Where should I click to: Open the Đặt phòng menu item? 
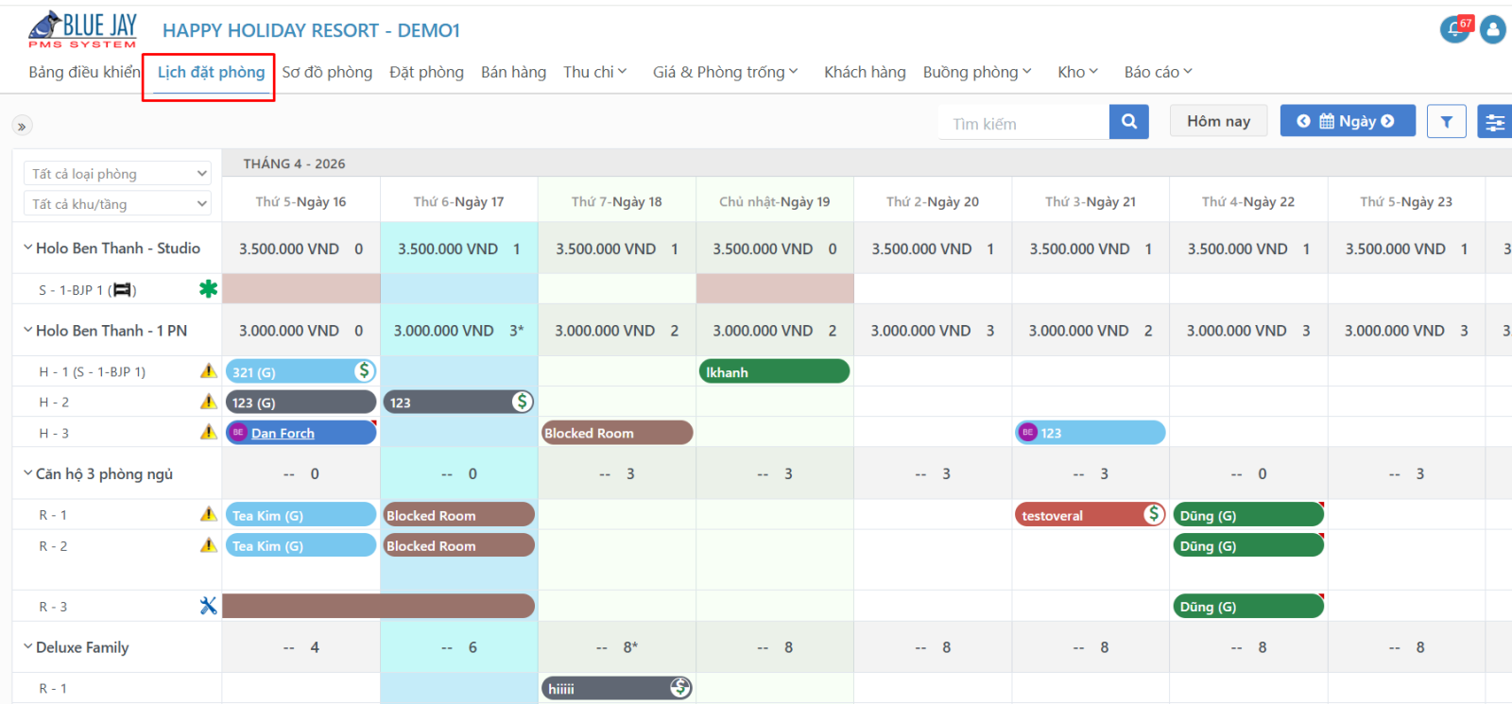click(x=427, y=72)
